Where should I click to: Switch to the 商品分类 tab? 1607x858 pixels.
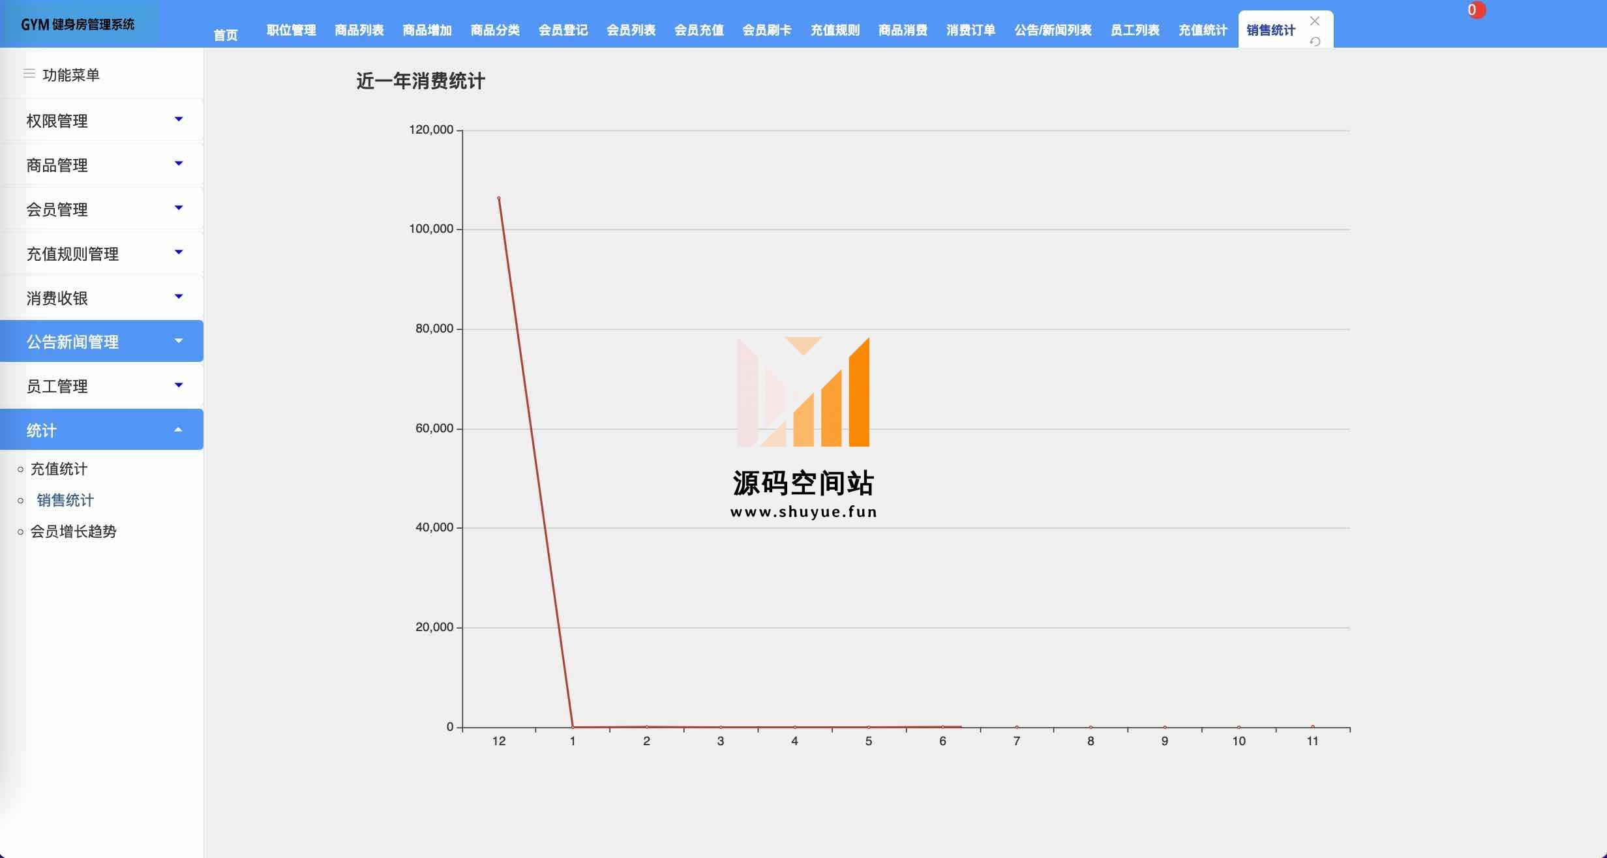pyautogui.click(x=495, y=30)
